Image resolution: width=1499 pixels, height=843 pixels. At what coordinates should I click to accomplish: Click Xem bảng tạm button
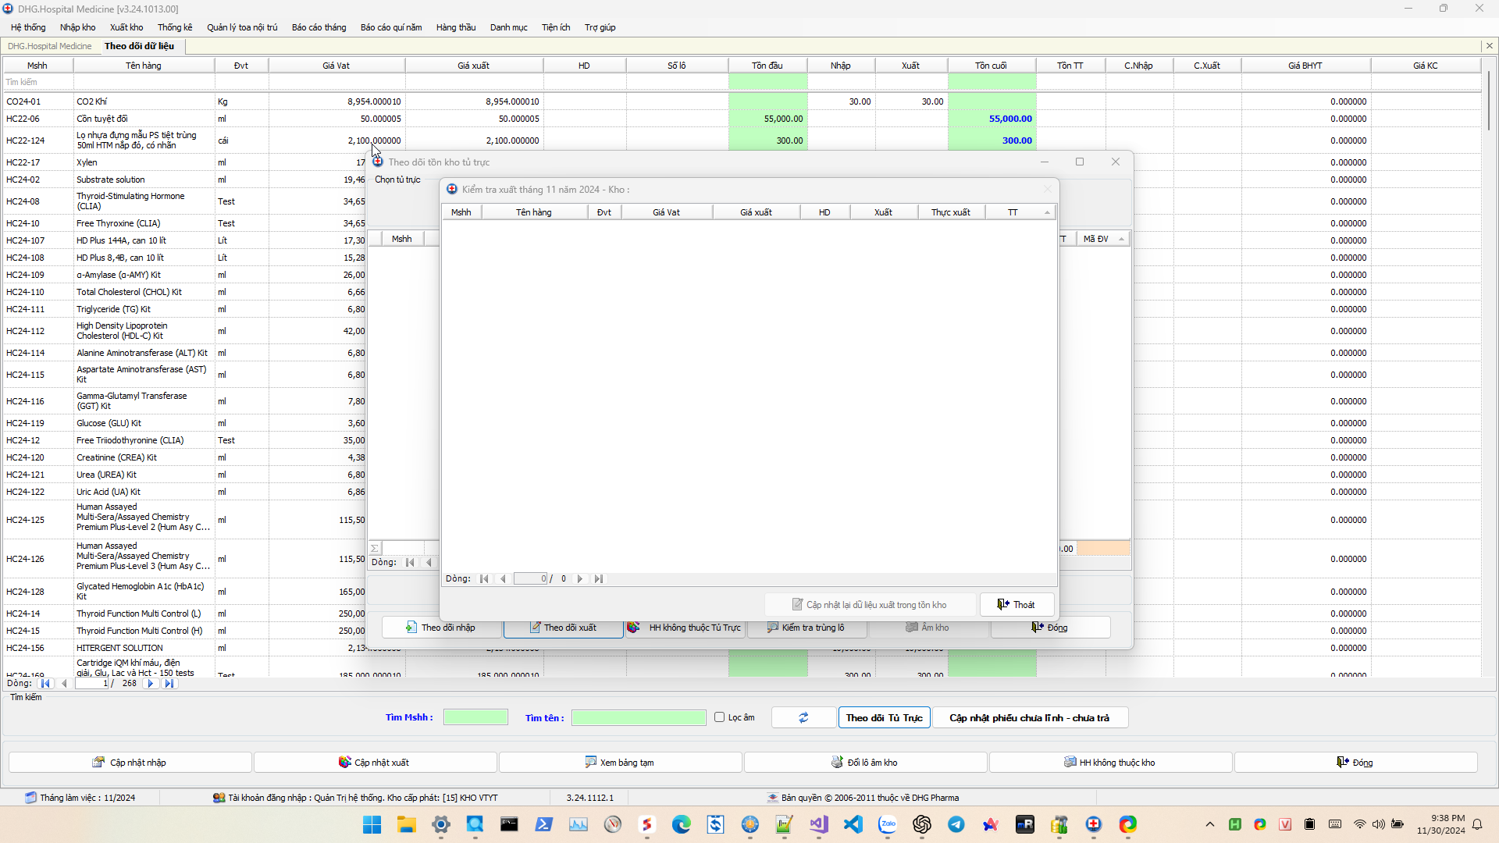click(x=620, y=762)
